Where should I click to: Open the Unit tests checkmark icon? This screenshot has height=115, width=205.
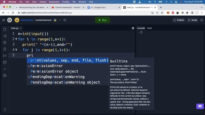pyautogui.click(x=5, y=69)
